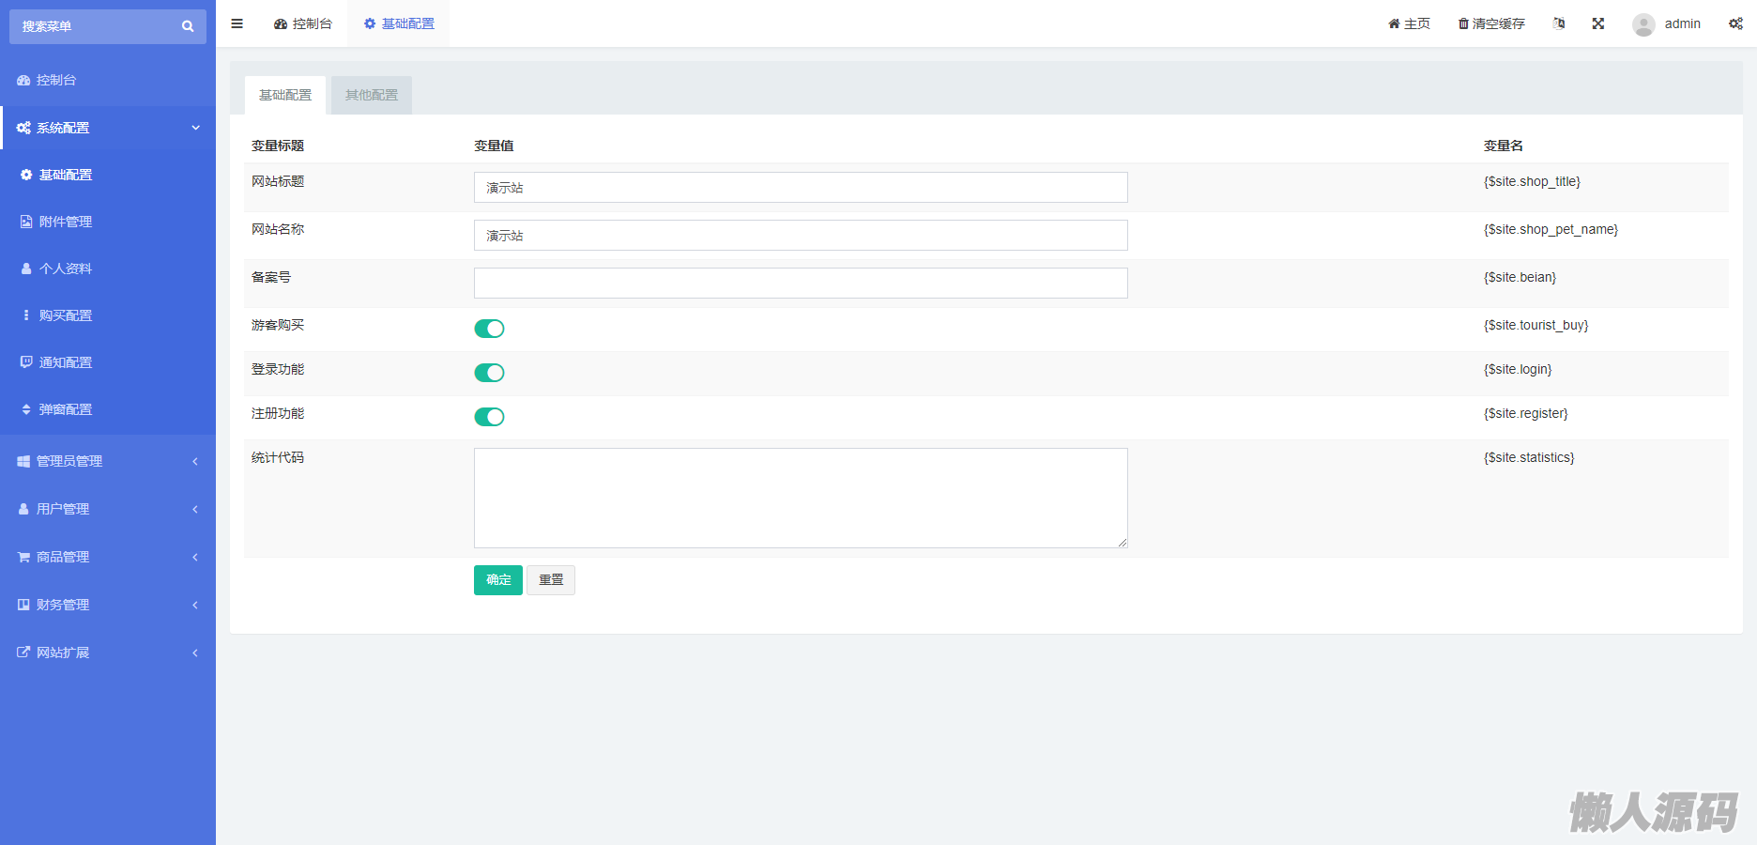Click the 重置 reset button
The width and height of the screenshot is (1757, 845).
[551, 580]
